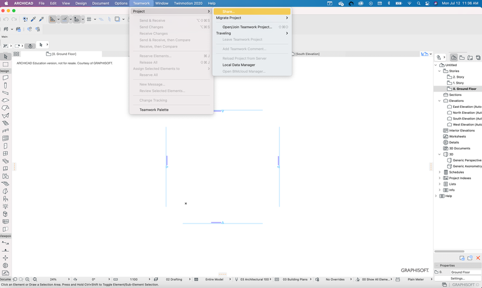482x288 pixels.
Task: Toggle grid snap hash icon
Action: tap(89, 19)
